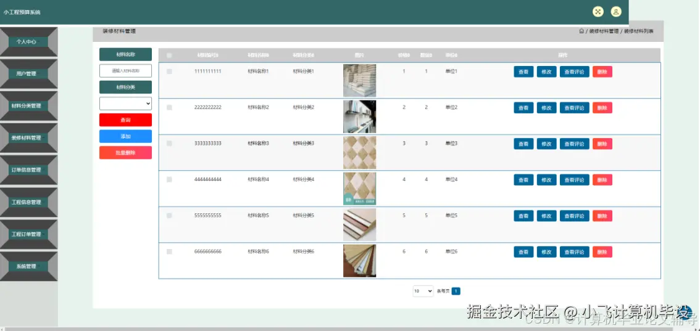Select the cell text 单位5
The height and width of the screenshot is (331, 700).
click(x=451, y=216)
